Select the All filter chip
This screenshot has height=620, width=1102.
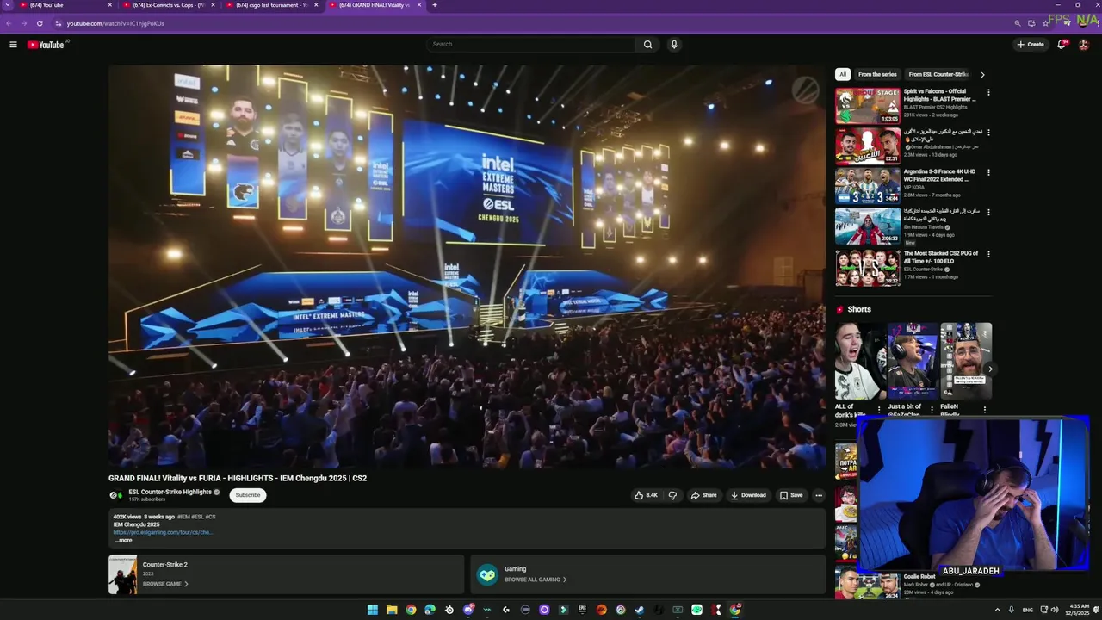click(x=843, y=75)
